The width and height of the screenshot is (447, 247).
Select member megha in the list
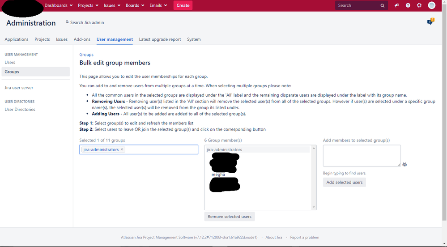(x=218, y=175)
